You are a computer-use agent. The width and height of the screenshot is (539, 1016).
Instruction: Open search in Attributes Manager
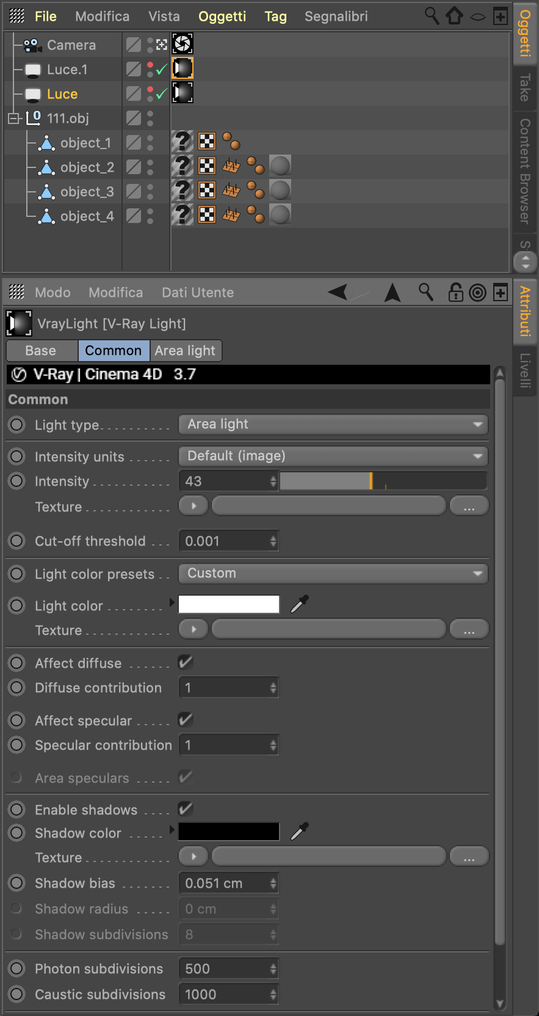click(425, 292)
